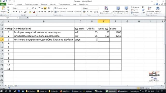Screen dimensions: 166x93
Task: Click the insert function fx icon
Action: [27, 18]
